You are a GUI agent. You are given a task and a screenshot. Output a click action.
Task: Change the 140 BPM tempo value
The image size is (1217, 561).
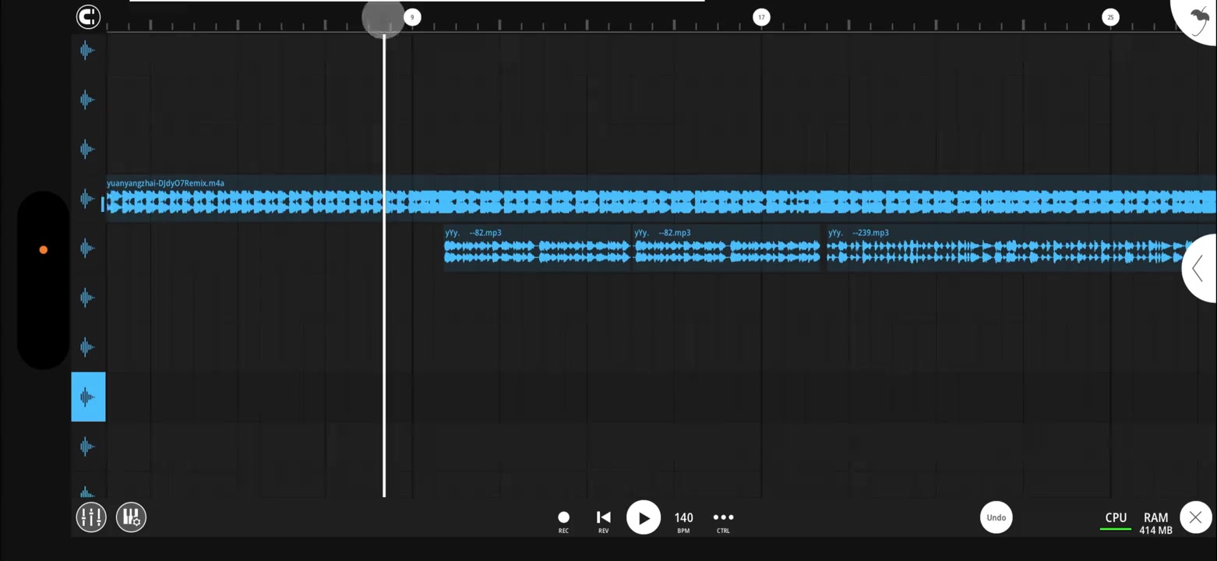point(683,521)
